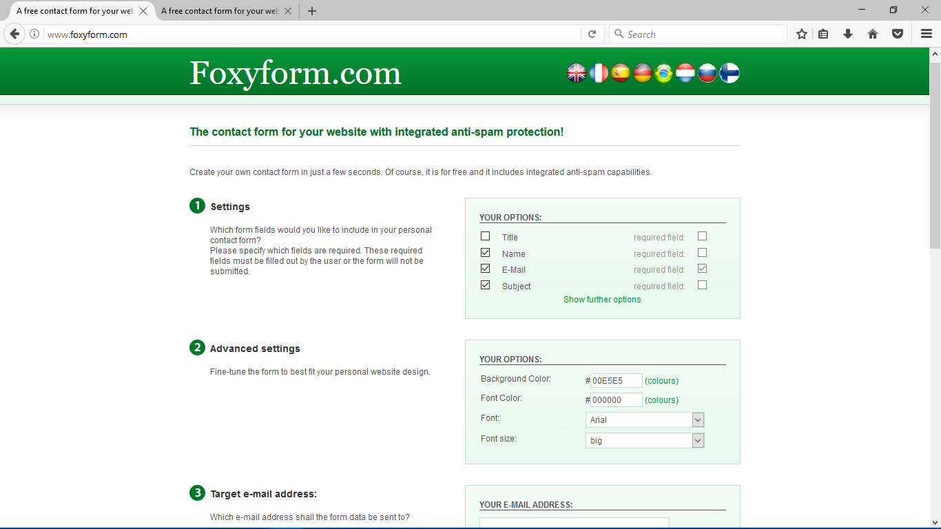Close the first Foxyform tab
The width and height of the screenshot is (941, 529).
143,11
